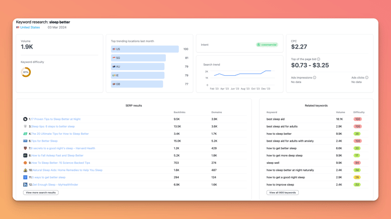This screenshot has height=219, width=391.
Task: Open 17 Proven Tips to Sleep Better link
Action: click(56, 119)
